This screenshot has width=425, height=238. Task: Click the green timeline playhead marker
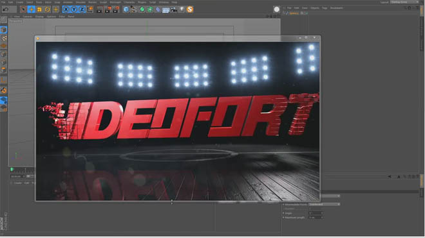pyautogui.click(x=12, y=169)
